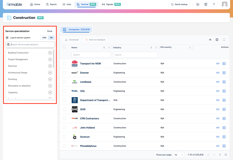Screen dimensions: 233x160
Task: Tick the UGL row checkbox
Action: pyautogui.click(x=64, y=91)
